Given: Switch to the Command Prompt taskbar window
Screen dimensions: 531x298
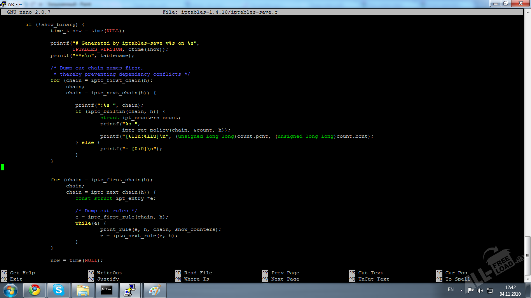Looking at the screenshot, I should [107, 290].
